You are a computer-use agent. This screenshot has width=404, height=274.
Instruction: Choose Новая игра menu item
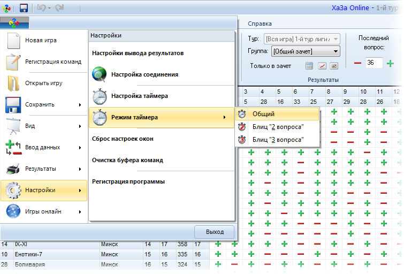click(x=44, y=40)
